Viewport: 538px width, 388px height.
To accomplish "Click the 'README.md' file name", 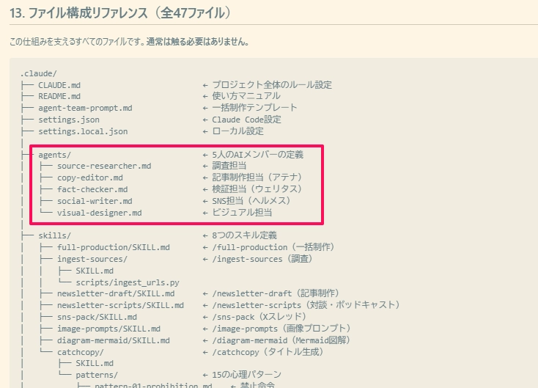I will [x=59, y=97].
